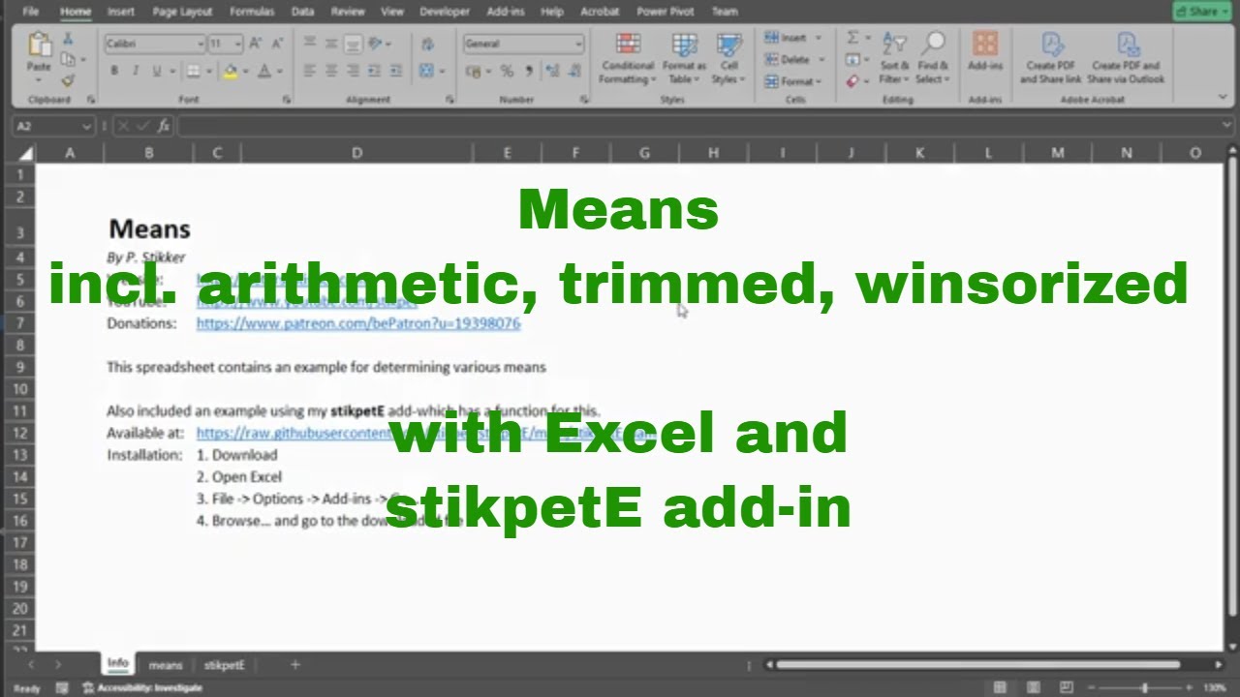Image resolution: width=1240 pixels, height=697 pixels.
Task: Click the Format cells button
Action: point(794,81)
